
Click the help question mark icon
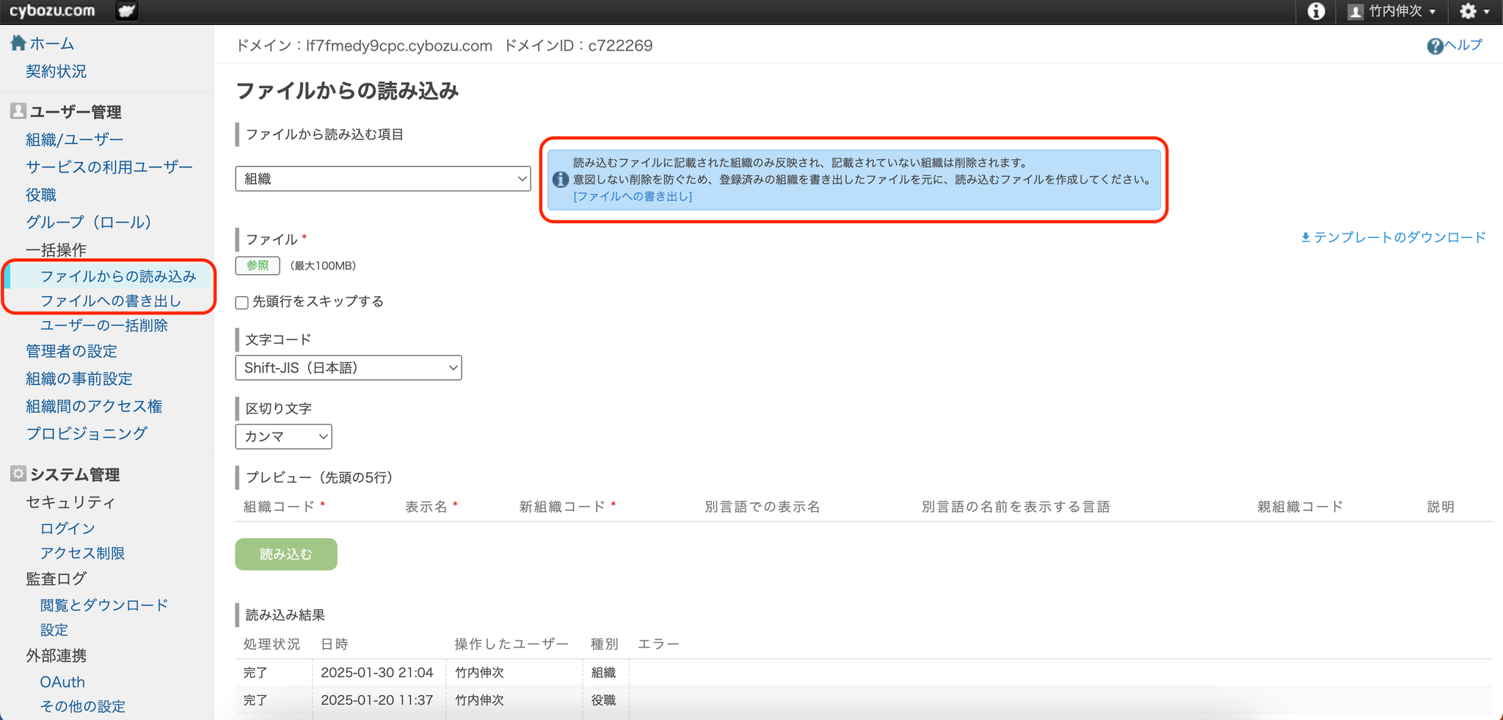(1435, 46)
